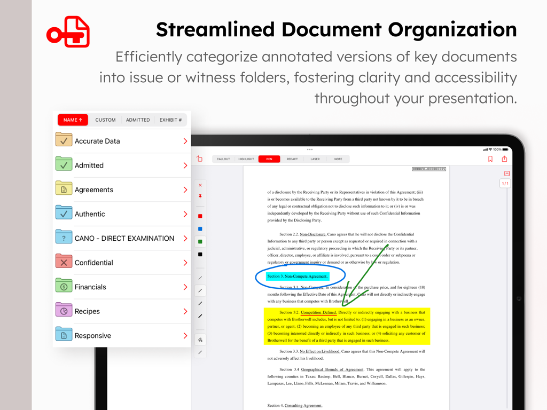Screen dimensions: 547x410
Task: Collapse the page panel chevron icon
Action: (506, 174)
